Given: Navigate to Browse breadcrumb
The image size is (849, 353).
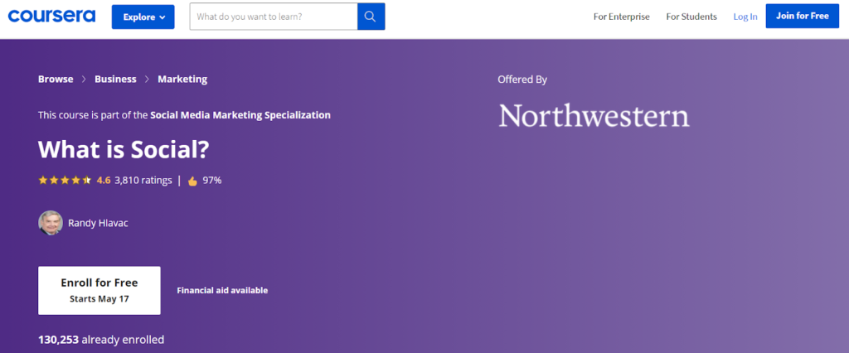Looking at the screenshot, I should click(56, 80).
